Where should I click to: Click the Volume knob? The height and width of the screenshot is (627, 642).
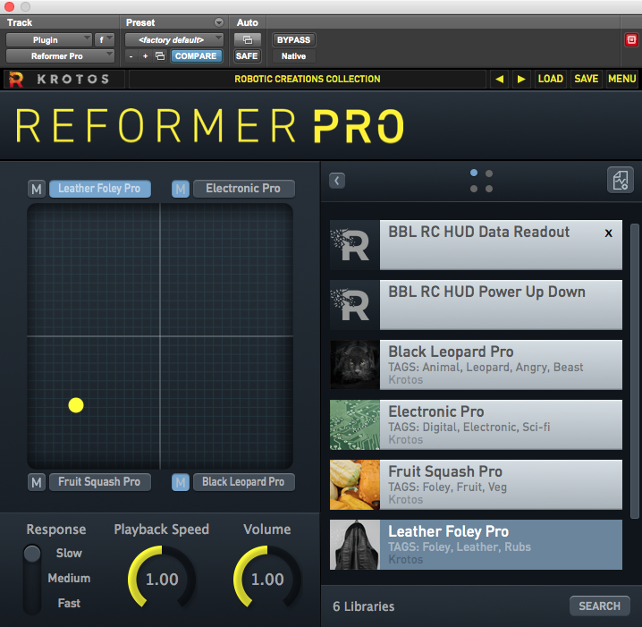(x=267, y=579)
